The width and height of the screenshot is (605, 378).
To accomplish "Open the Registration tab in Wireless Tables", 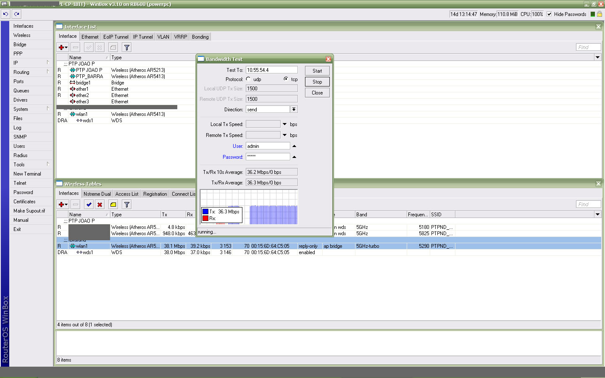I will (x=155, y=194).
